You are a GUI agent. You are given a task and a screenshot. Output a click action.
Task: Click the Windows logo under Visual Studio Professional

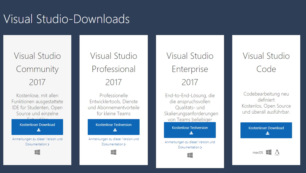tap(114, 152)
